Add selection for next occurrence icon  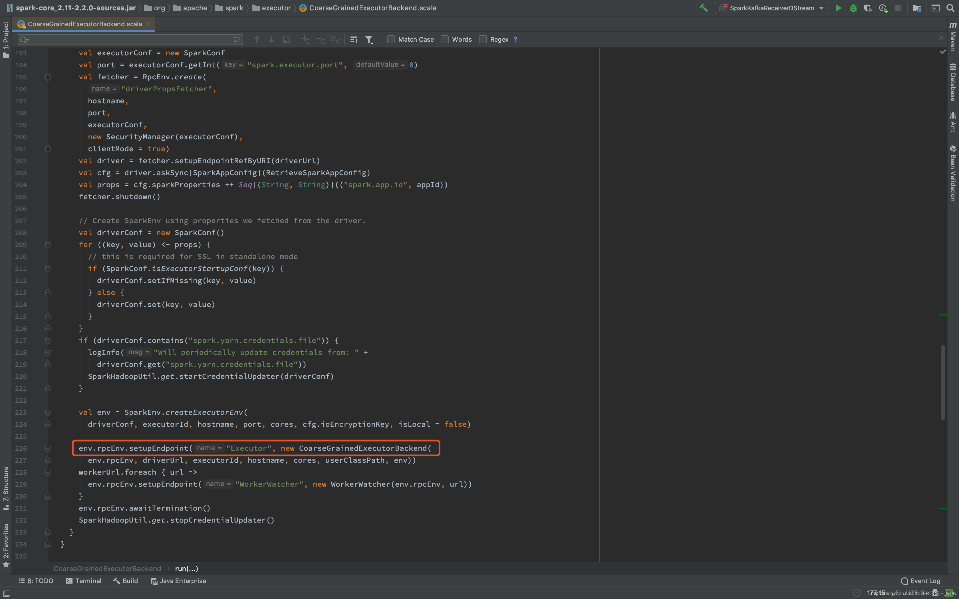305,40
